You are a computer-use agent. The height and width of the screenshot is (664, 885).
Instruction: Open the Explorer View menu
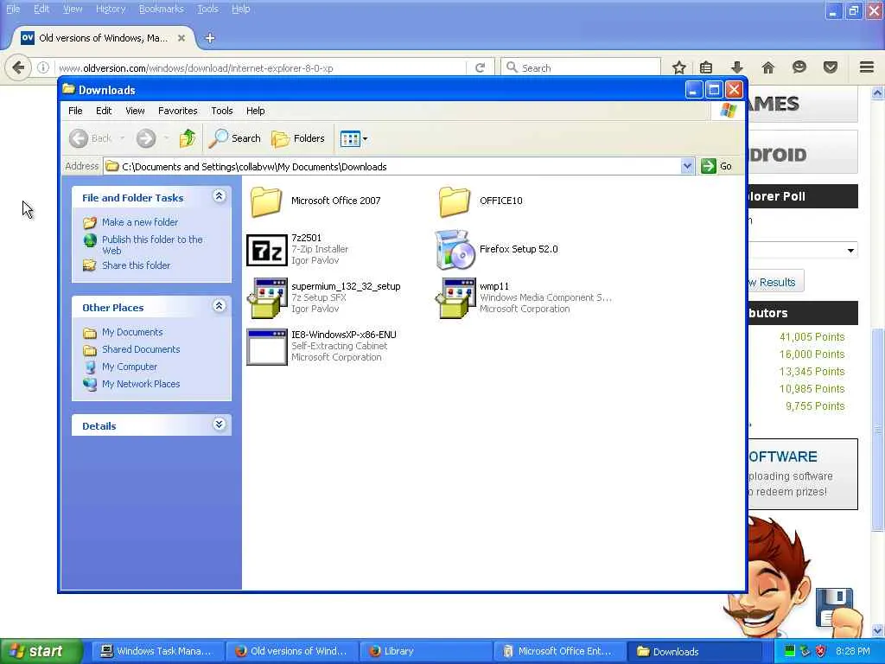(135, 111)
